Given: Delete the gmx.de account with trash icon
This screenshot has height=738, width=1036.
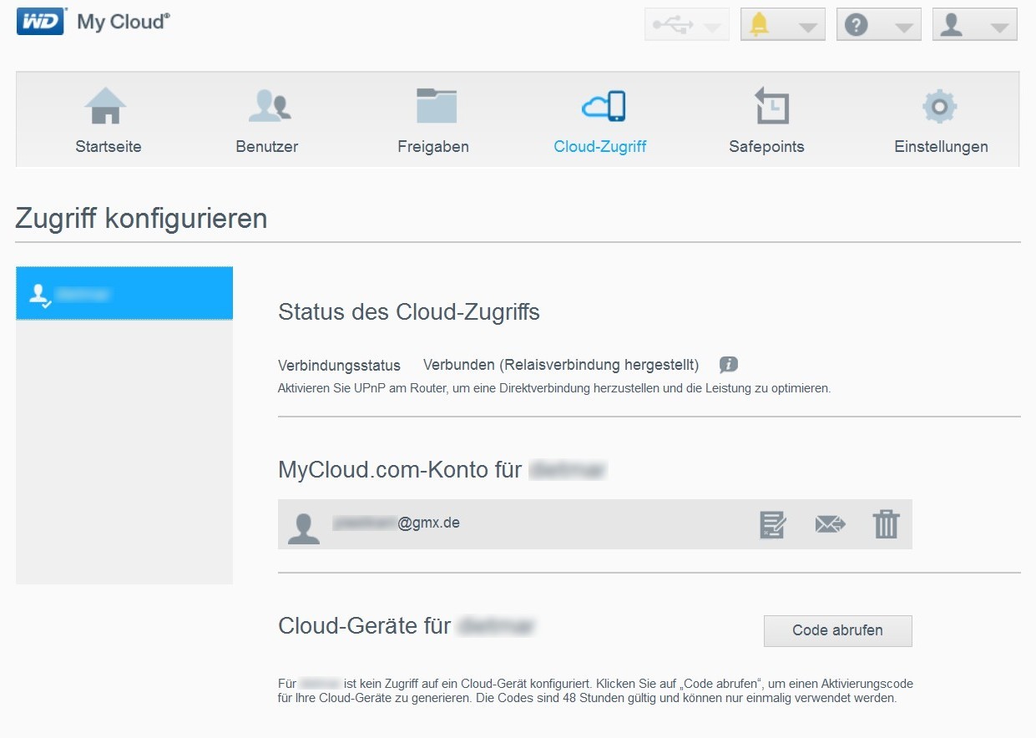Looking at the screenshot, I should click(x=887, y=524).
